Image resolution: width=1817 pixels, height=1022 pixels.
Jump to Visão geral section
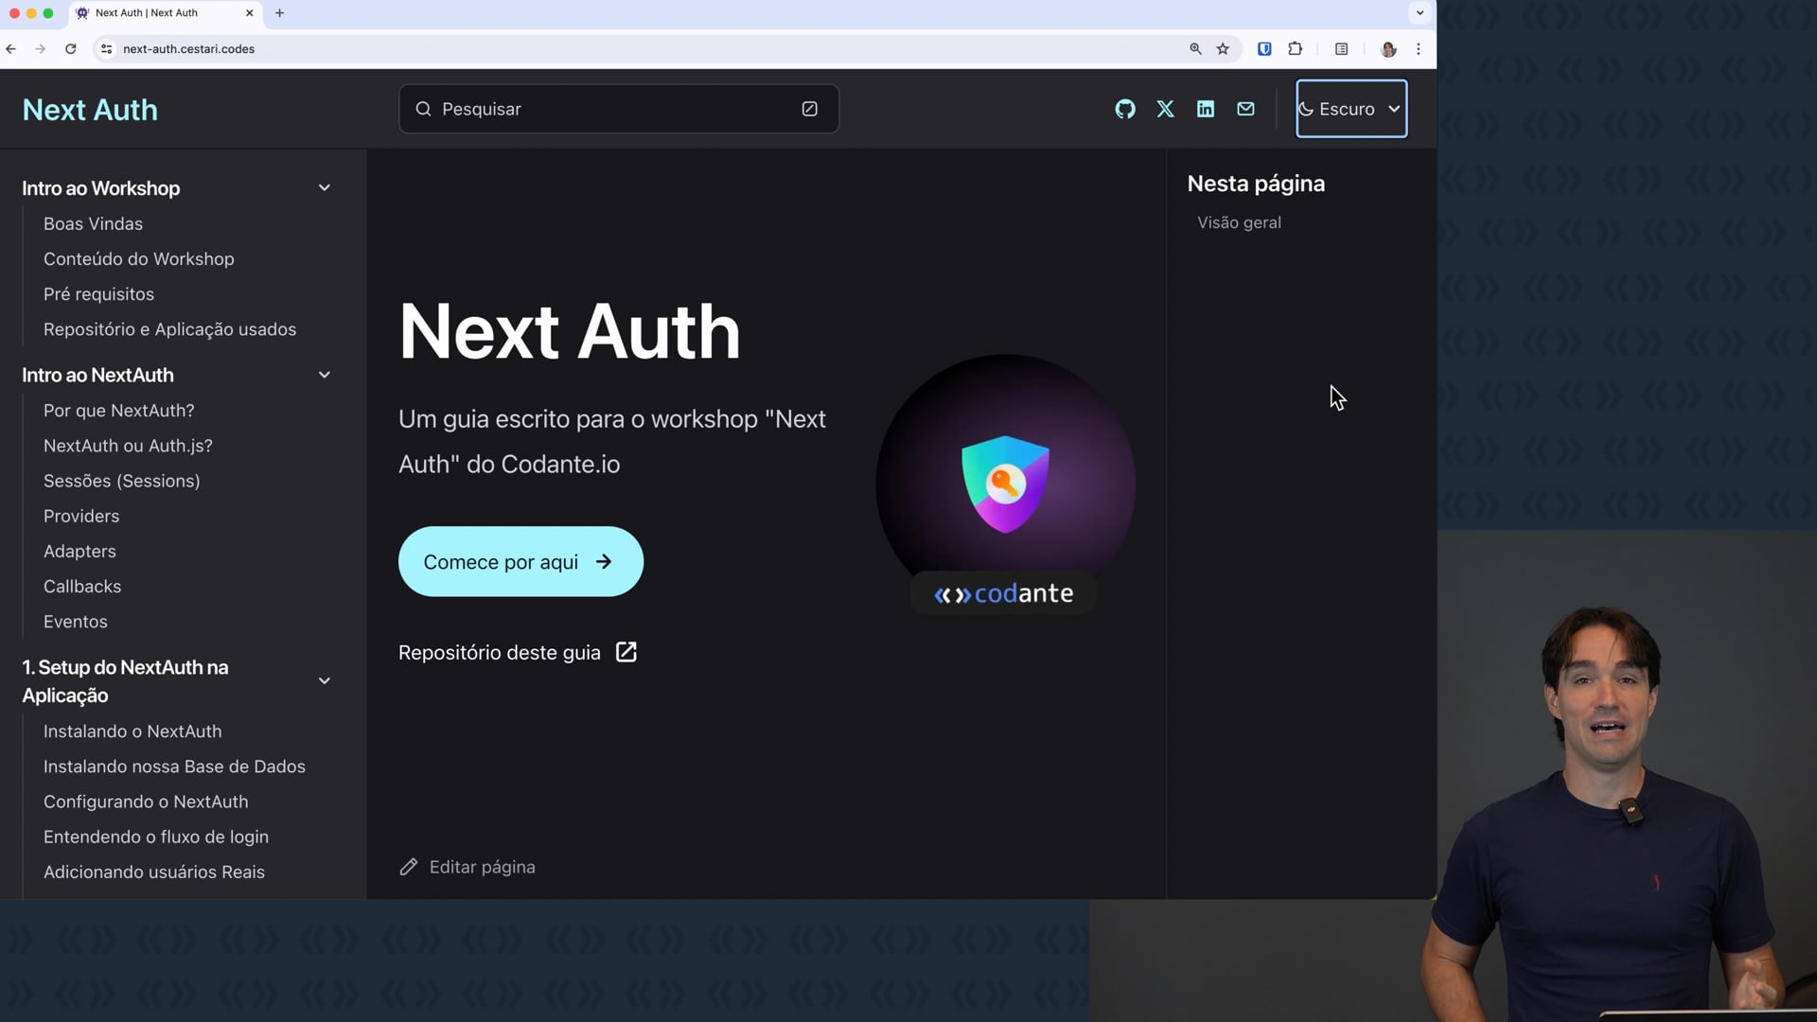1239,222
